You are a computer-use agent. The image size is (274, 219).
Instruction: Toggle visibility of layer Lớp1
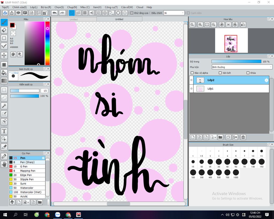coord(192,89)
